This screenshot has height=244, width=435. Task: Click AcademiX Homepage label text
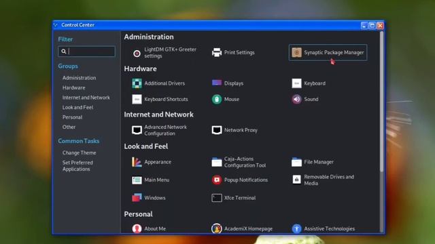tap(248, 229)
